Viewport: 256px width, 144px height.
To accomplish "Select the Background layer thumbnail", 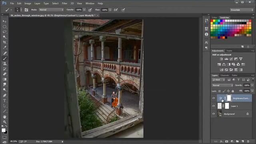I will tap(220, 114).
